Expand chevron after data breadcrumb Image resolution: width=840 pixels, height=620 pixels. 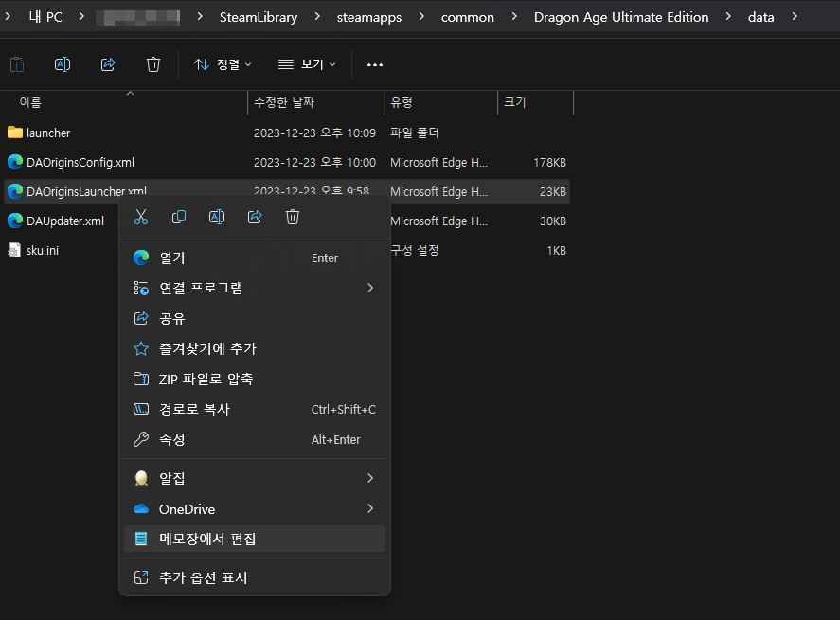[x=795, y=17]
